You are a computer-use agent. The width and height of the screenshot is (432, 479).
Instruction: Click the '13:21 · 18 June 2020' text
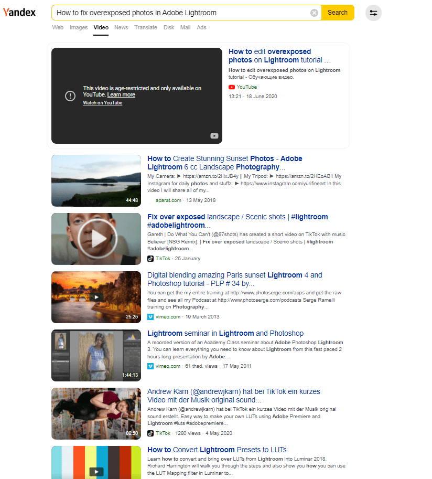coord(253,97)
